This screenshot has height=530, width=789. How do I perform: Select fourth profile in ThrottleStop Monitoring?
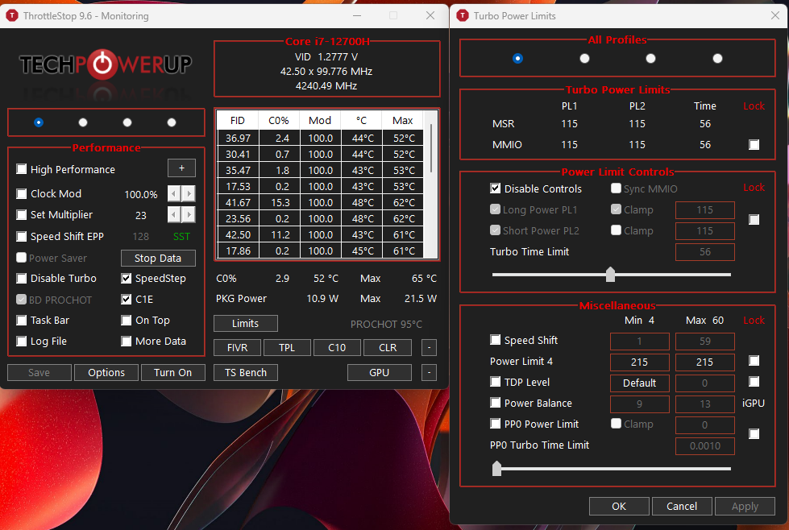[x=172, y=122]
